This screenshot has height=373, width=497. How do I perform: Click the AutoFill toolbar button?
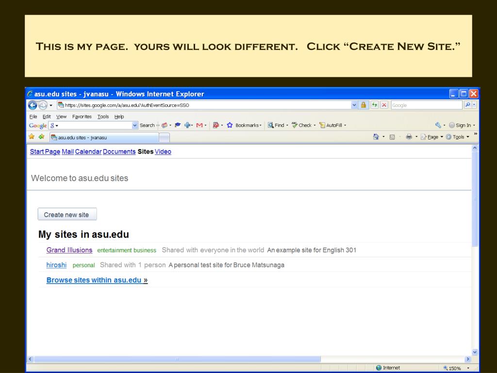coord(331,125)
